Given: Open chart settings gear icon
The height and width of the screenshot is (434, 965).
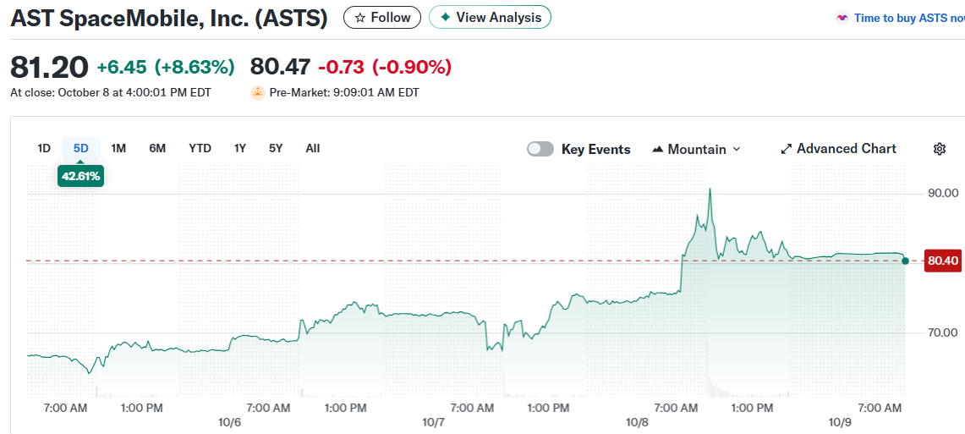Looking at the screenshot, I should [x=939, y=149].
